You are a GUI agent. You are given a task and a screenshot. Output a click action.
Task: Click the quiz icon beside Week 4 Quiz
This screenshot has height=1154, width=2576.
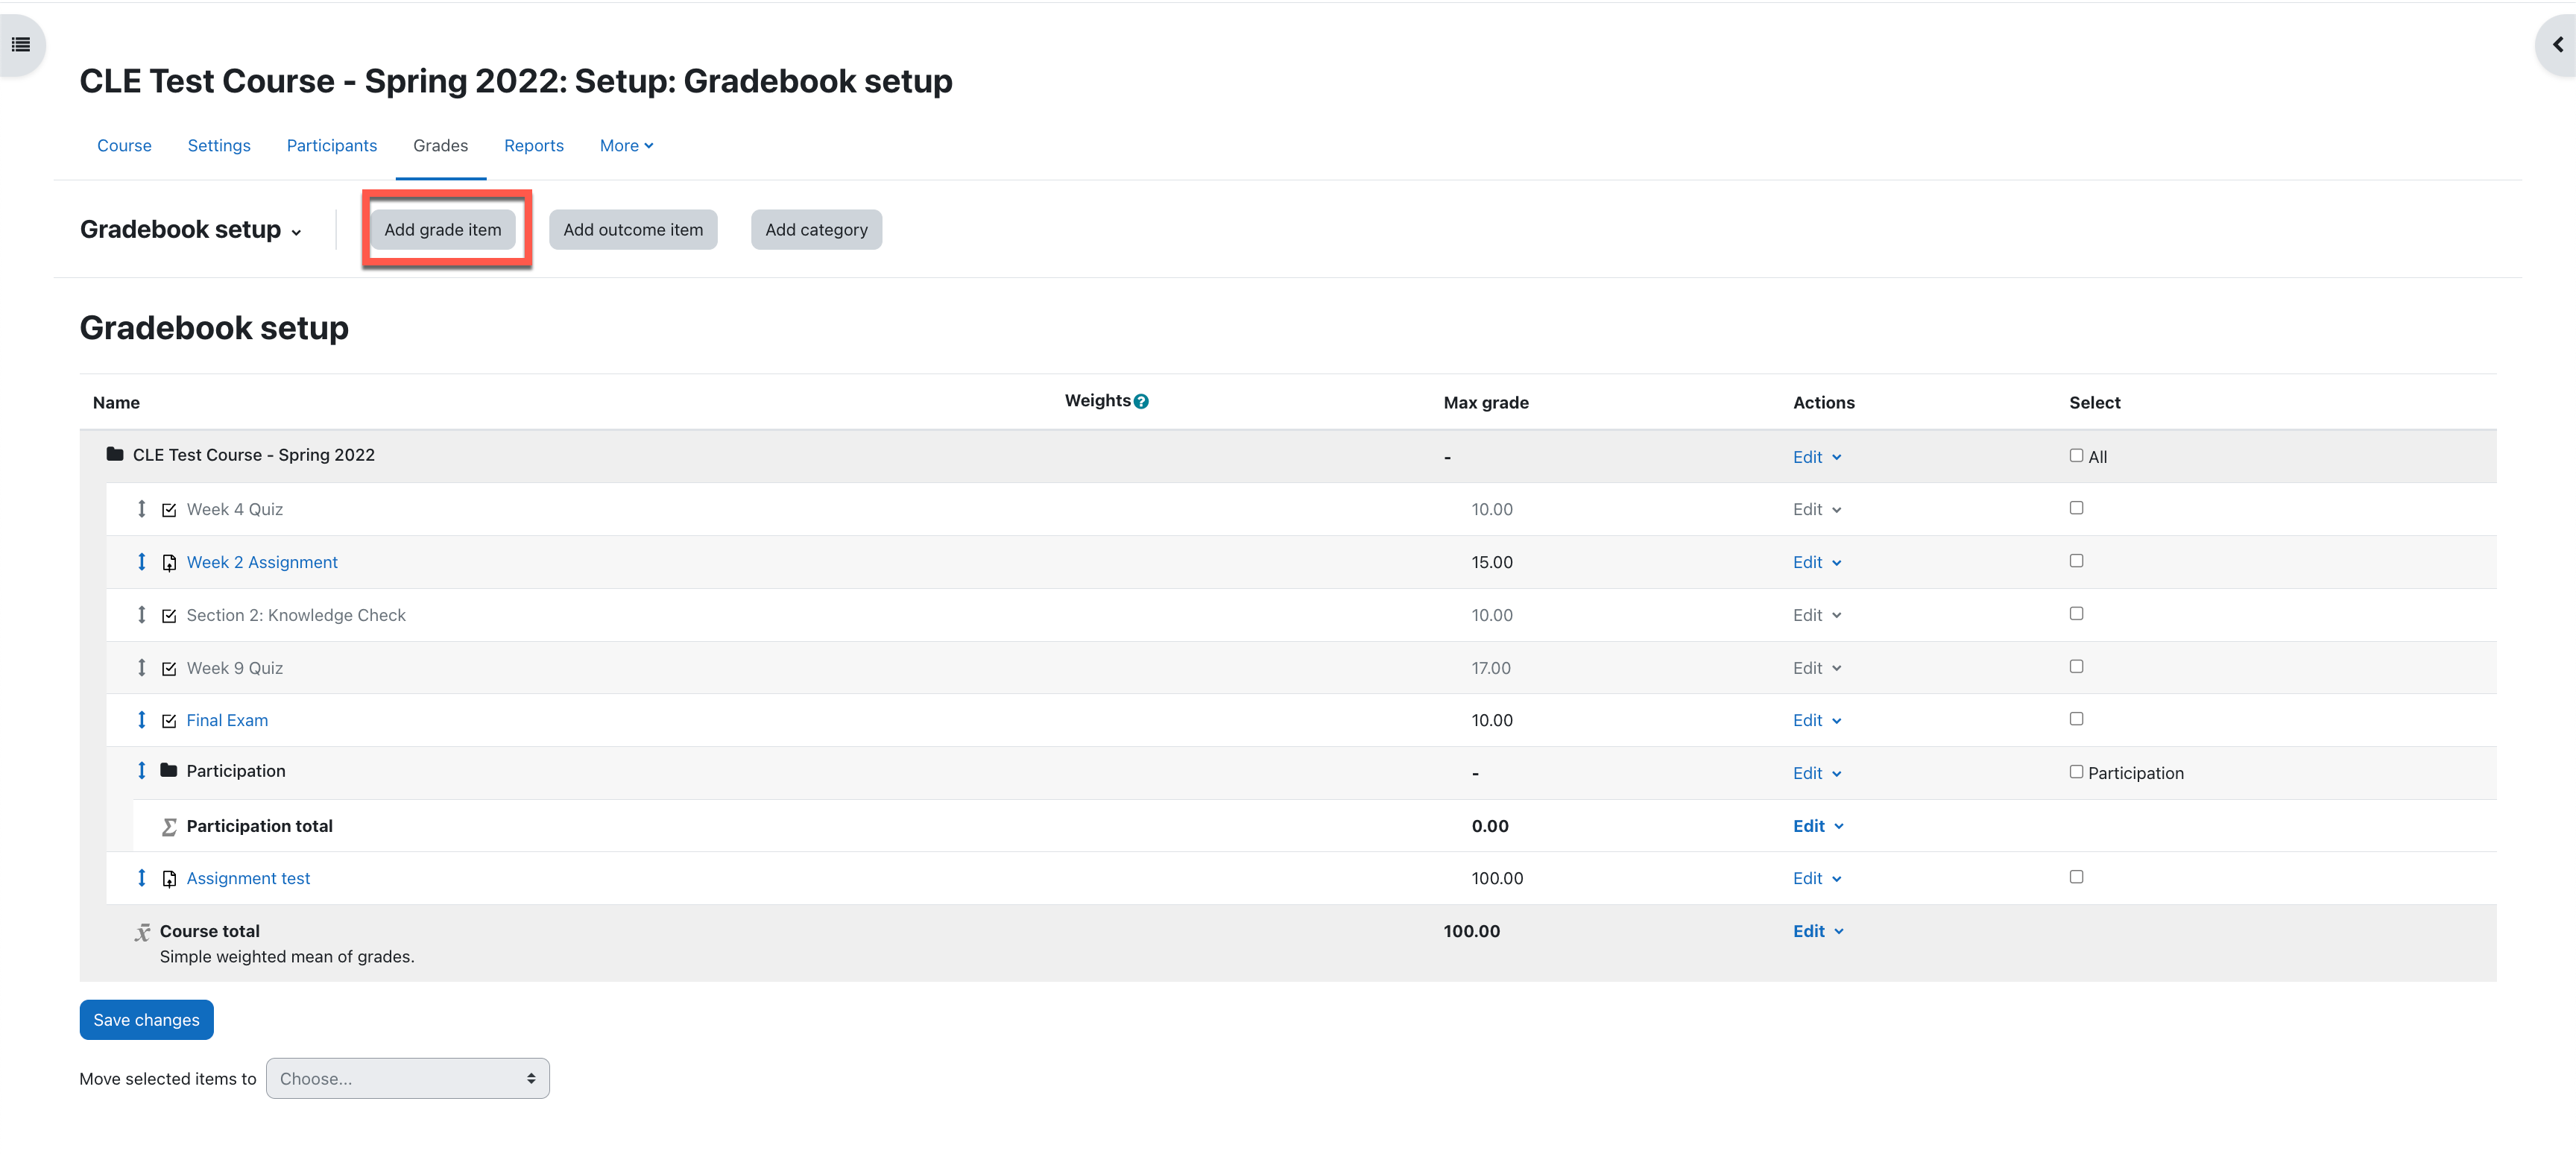coord(169,510)
